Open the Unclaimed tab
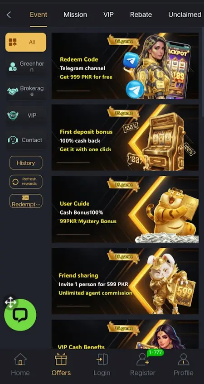The width and height of the screenshot is (204, 384). coord(185,14)
